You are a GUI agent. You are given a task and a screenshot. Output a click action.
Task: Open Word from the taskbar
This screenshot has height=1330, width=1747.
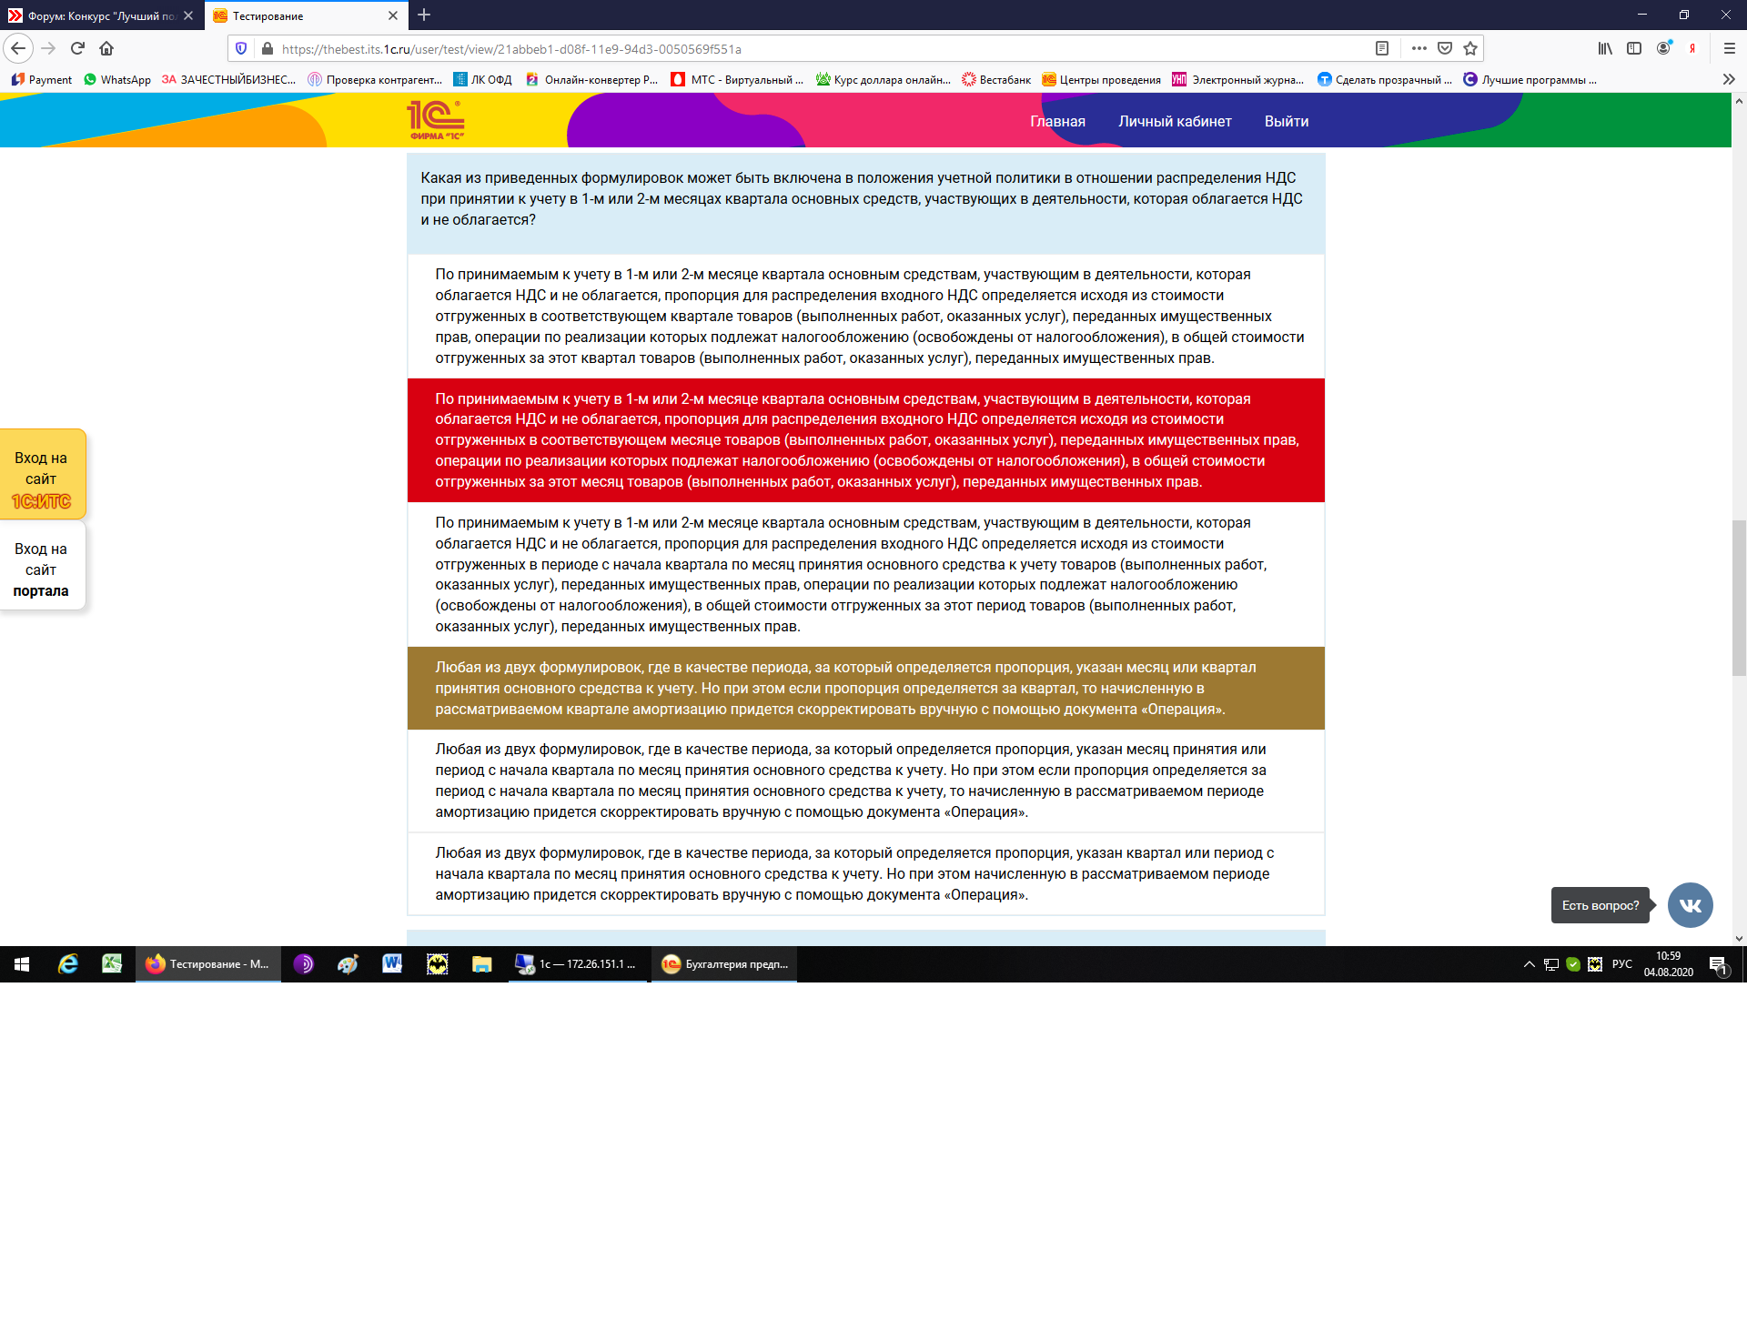click(x=392, y=963)
